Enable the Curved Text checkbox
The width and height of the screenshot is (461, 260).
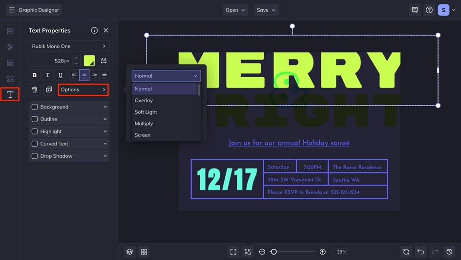[34, 144]
